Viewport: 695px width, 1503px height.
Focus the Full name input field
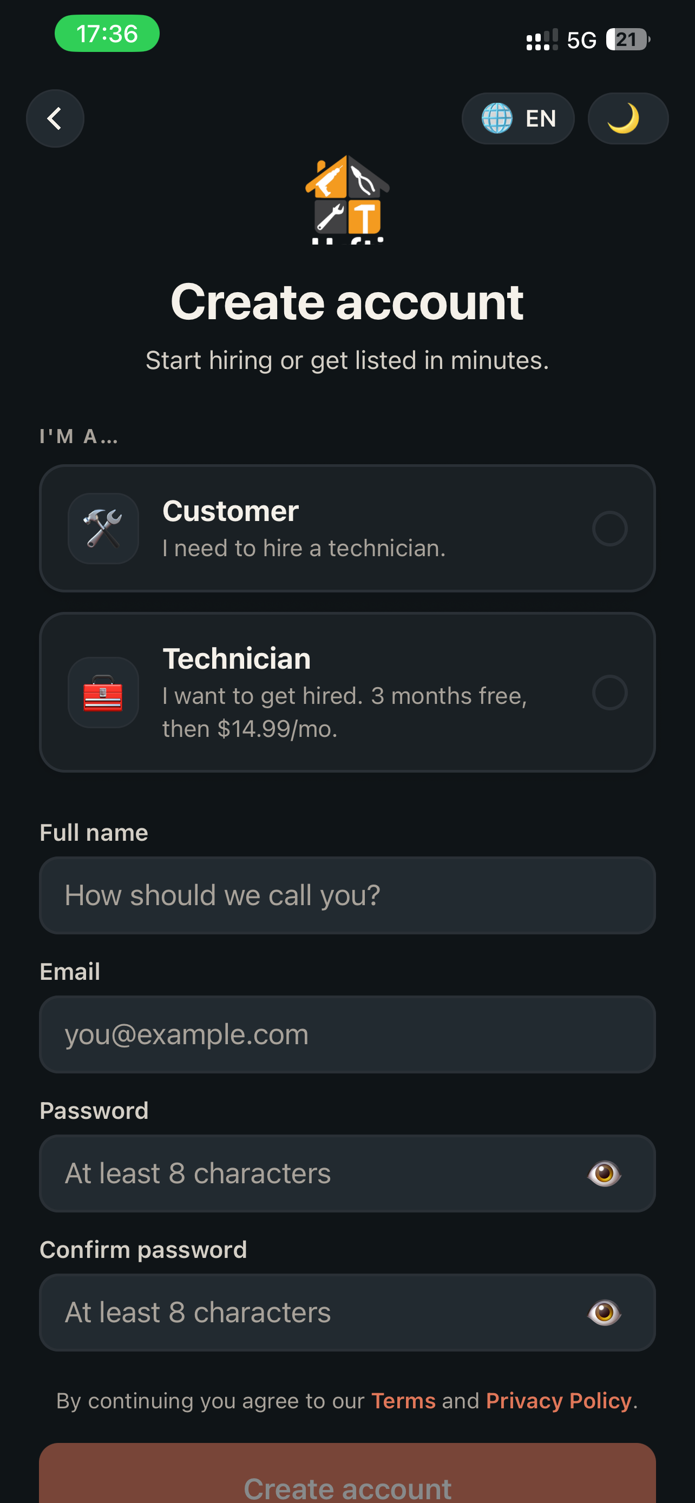click(x=347, y=895)
